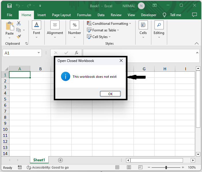Screen dimensions: 202x172
Task: Open the Data tab
Action: coord(101,15)
